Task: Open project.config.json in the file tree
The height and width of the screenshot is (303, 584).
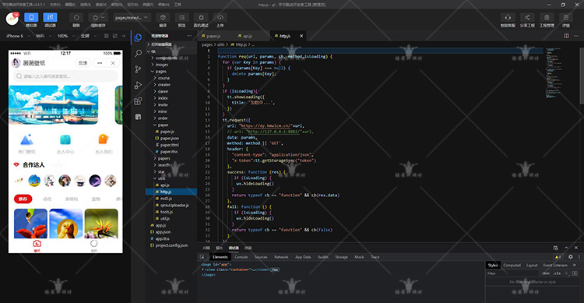Action: (x=171, y=245)
